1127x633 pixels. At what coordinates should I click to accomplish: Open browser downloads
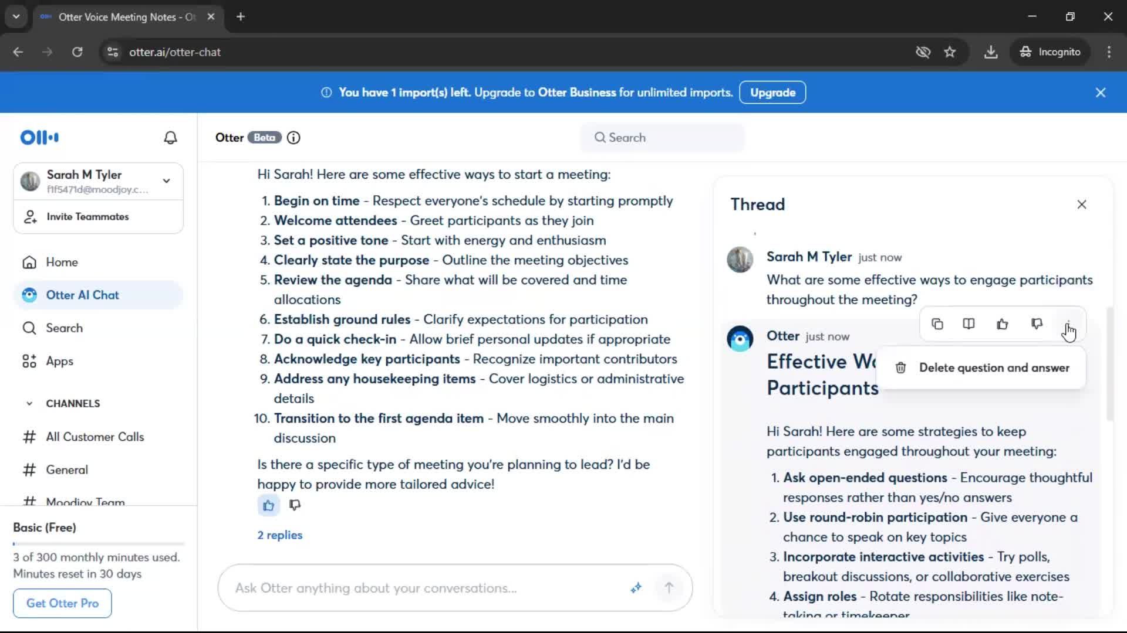click(x=991, y=52)
